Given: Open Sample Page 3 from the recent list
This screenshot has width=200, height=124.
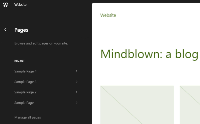Looking at the screenshot, I should pyautogui.click(x=46, y=82).
